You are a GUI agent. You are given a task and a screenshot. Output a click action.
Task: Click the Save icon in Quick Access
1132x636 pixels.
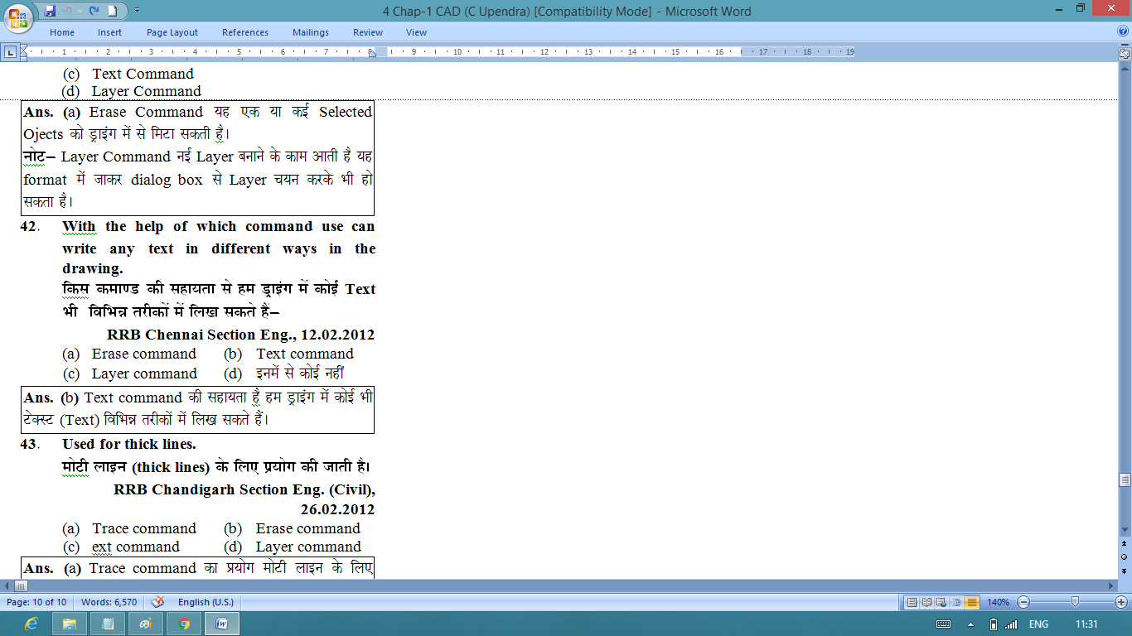[x=50, y=11]
